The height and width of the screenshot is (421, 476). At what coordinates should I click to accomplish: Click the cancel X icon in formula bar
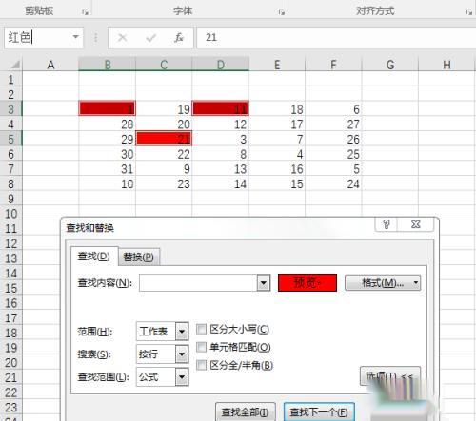click(x=122, y=38)
